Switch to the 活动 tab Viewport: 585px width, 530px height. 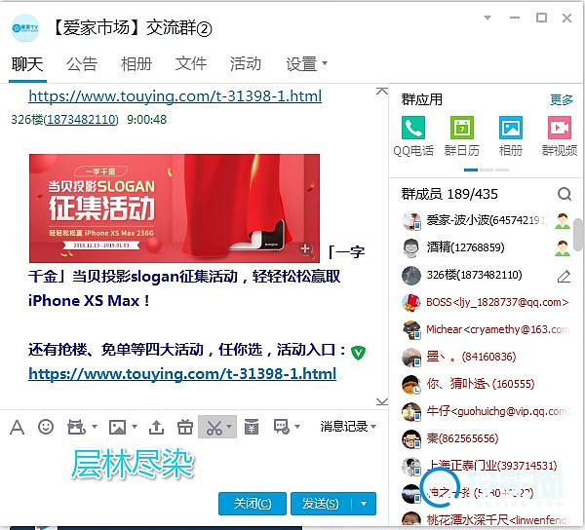(246, 63)
